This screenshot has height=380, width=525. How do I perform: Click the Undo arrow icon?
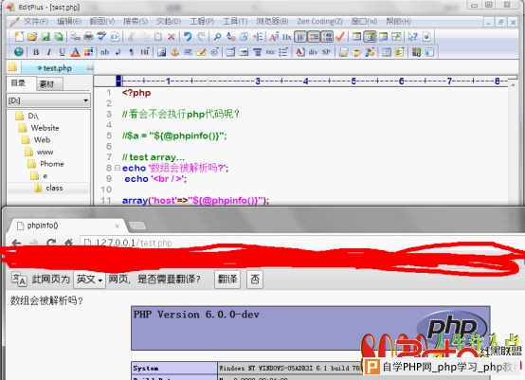(x=188, y=37)
